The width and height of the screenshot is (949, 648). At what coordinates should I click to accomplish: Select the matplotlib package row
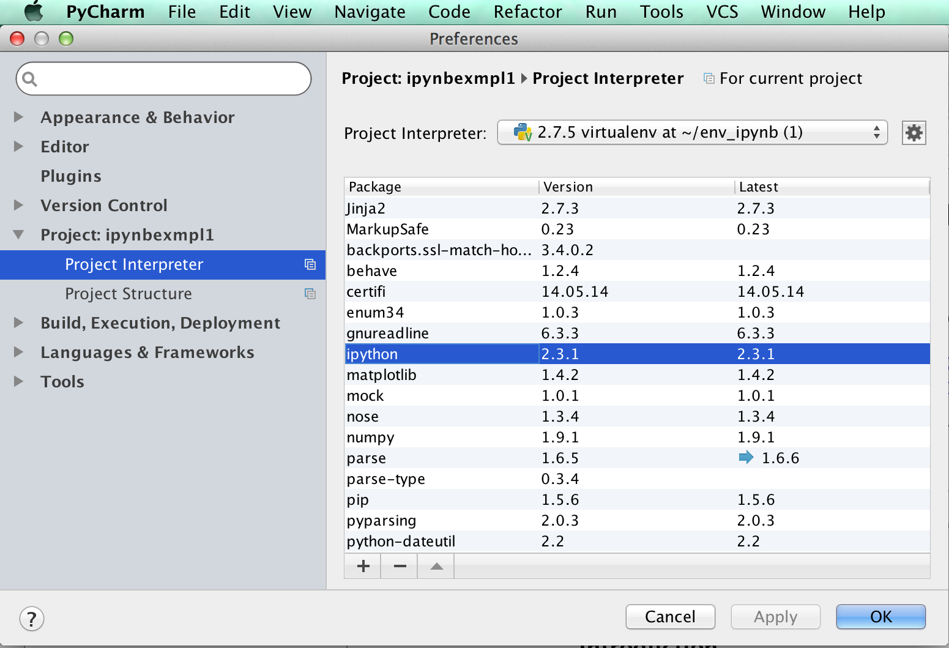(x=637, y=374)
